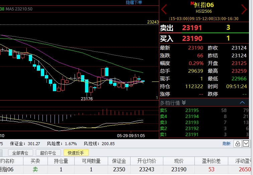The height and width of the screenshot is (175, 253).
Task: Click the 可用数量 column header
Action: (91, 161)
